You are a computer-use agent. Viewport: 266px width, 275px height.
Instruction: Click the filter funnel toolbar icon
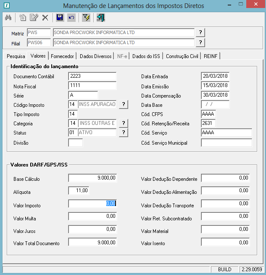(x=86, y=18)
